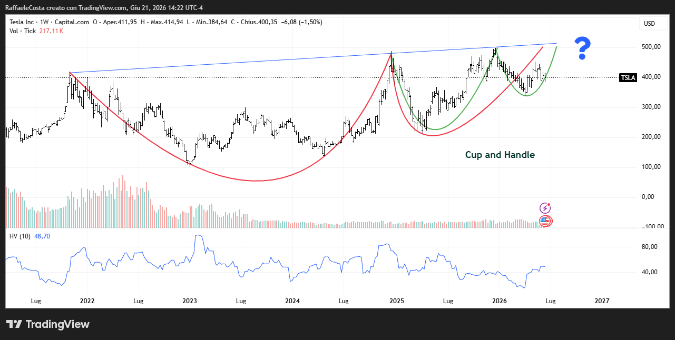
Task: Select the HV (10) indicator legend
Action: [20, 236]
